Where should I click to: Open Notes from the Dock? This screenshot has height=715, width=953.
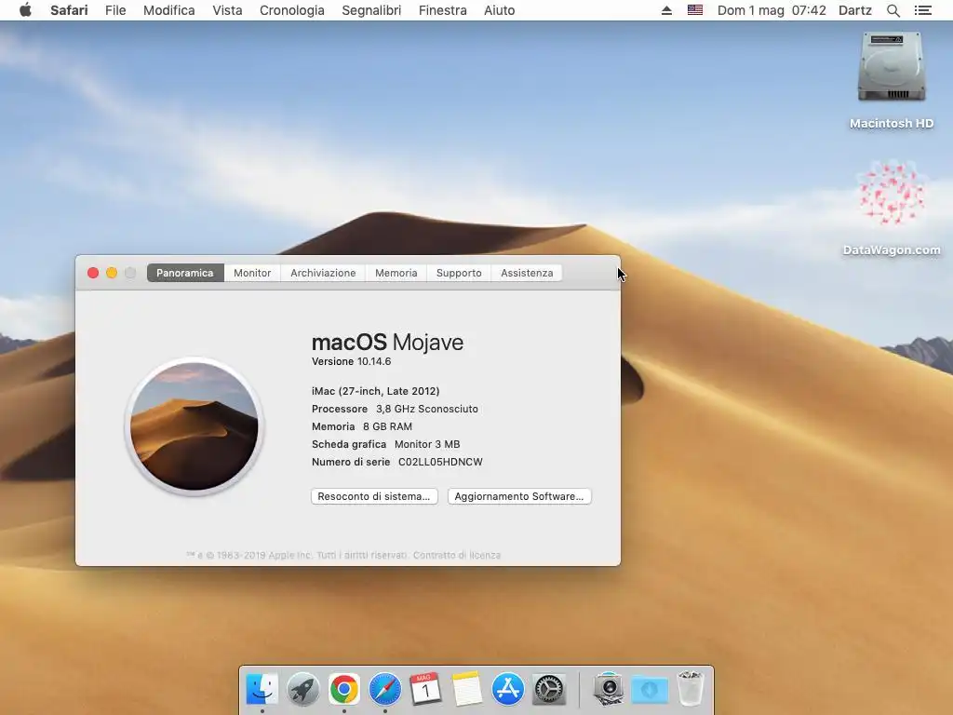467,689
